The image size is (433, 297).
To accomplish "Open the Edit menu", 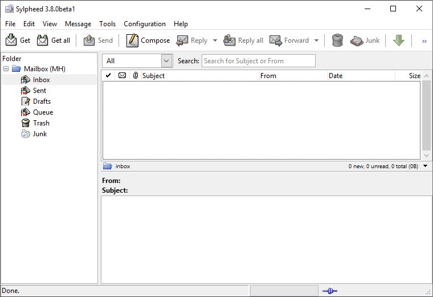I will coord(29,24).
